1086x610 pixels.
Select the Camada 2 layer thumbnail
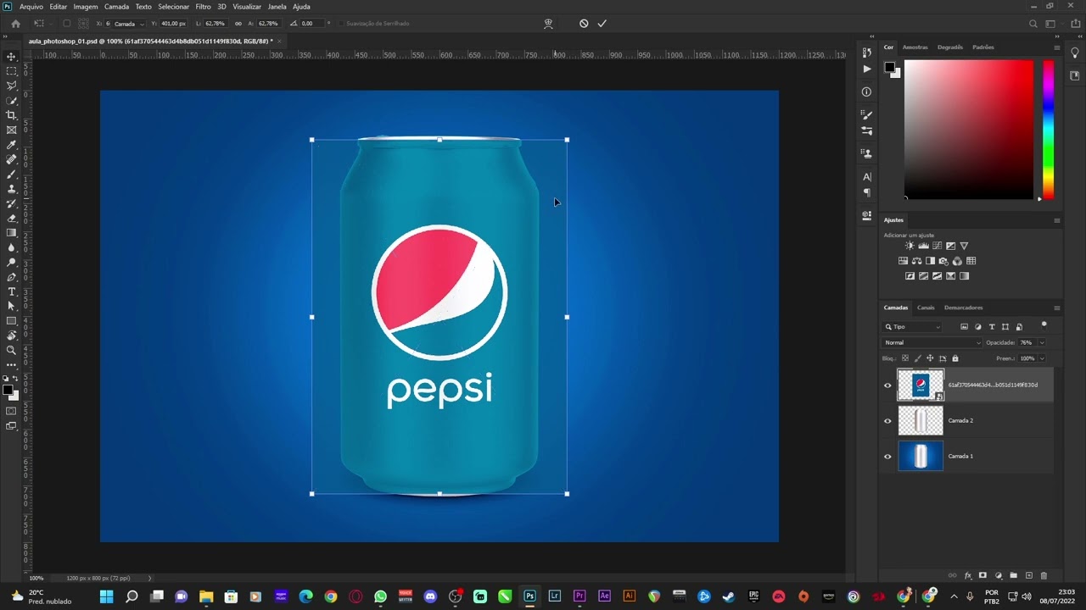coord(921,421)
